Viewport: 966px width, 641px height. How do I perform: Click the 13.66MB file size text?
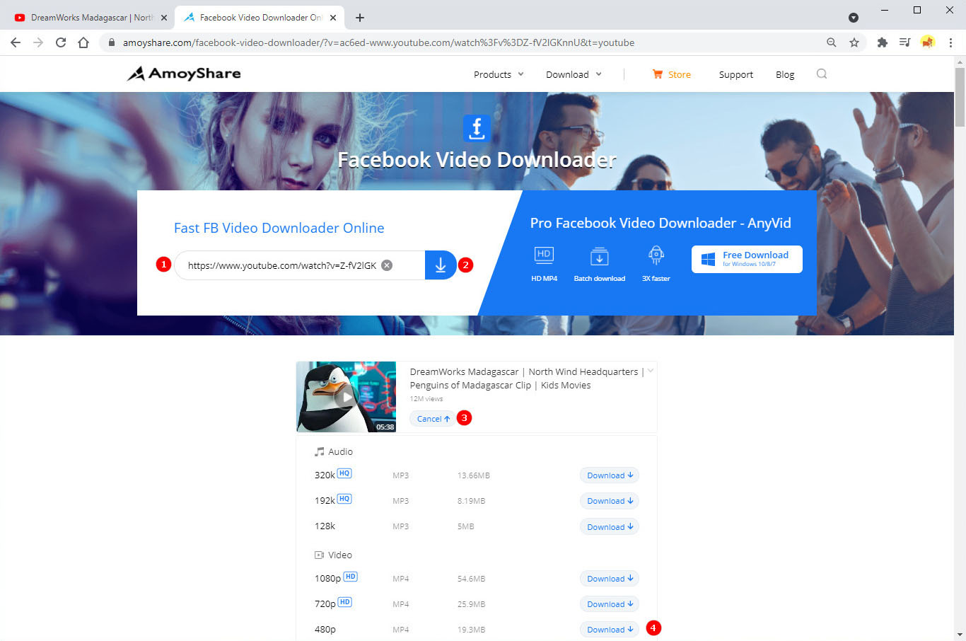pos(474,475)
